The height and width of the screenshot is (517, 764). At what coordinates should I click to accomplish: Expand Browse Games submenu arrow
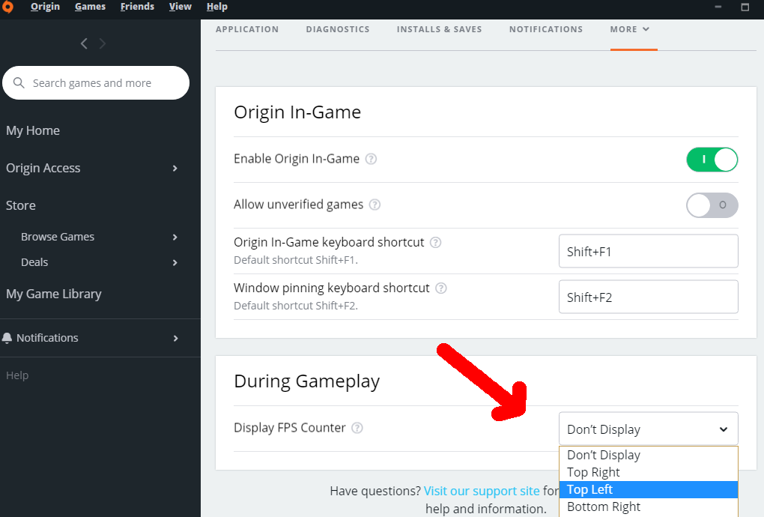175,237
